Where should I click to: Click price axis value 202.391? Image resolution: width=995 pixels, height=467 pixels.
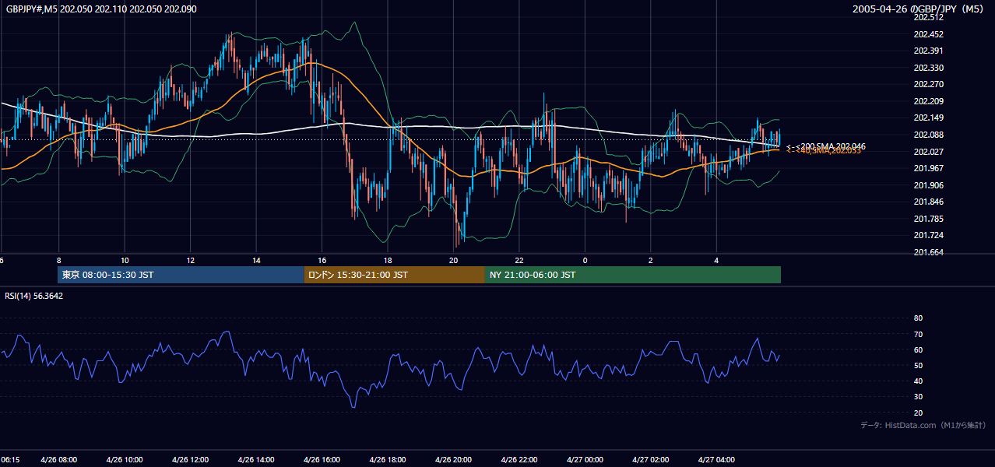tap(929, 51)
